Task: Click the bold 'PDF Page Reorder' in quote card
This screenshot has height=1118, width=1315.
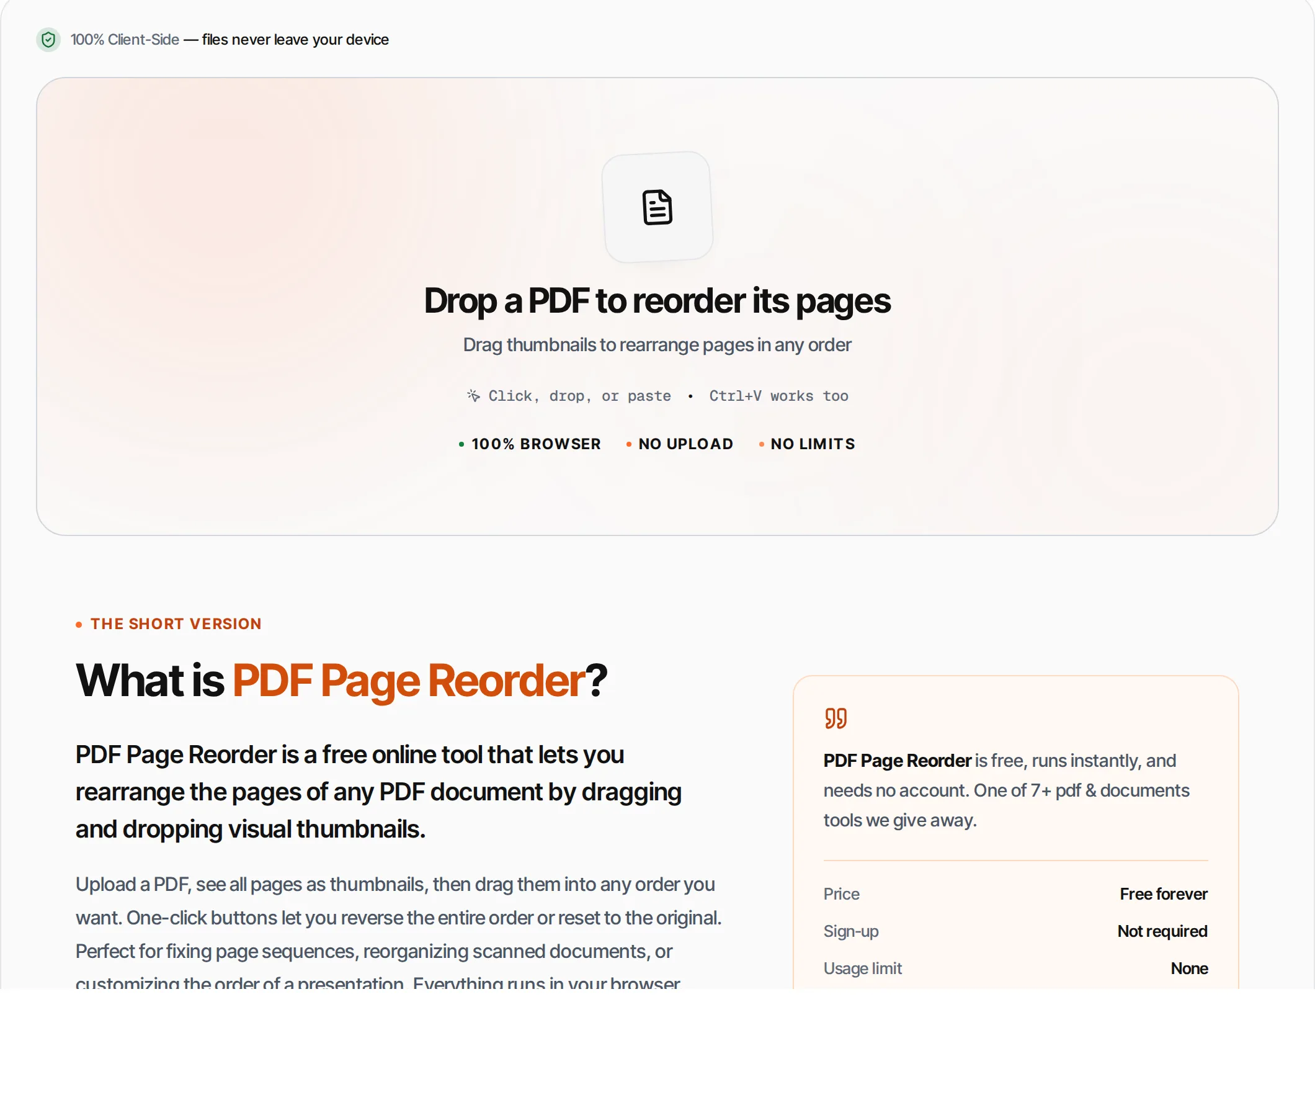Action: coord(897,761)
